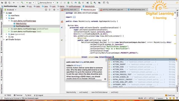Click the documentation popup horizontal scrollbar
179x101 pixels.
tap(84, 80)
